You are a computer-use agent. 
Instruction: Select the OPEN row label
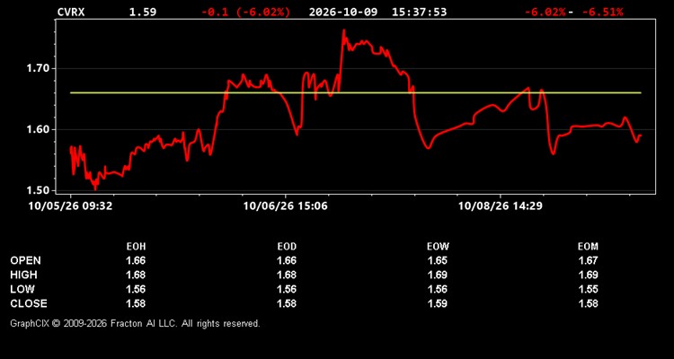[26, 260]
